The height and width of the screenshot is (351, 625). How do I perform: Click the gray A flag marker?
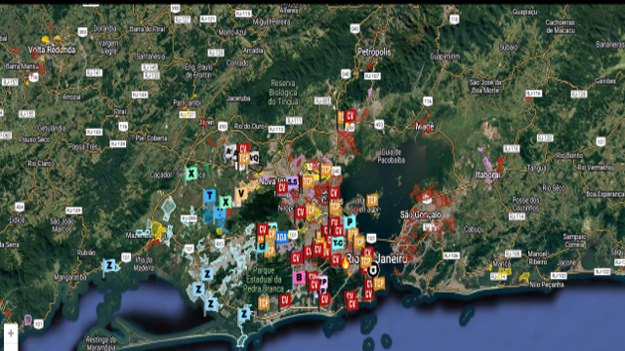(x=229, y=152)
